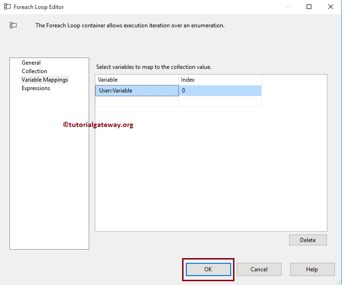
Task: Click the Foreach Loop Editor title bar icon
Action: tap(8, 7)
